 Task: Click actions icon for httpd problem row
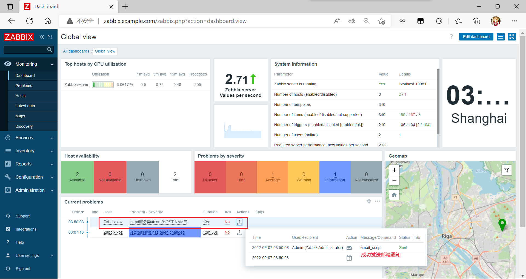(239, 222)
